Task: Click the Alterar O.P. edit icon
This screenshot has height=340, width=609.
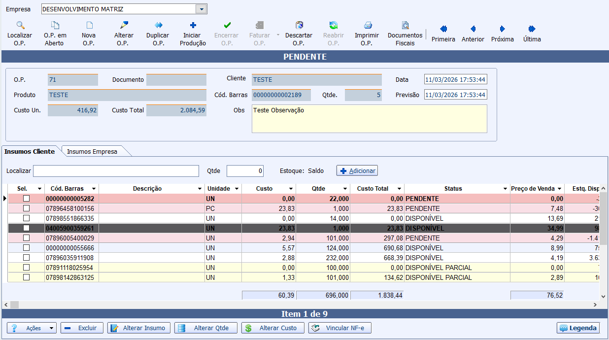Action: click(x=124, y=25)
